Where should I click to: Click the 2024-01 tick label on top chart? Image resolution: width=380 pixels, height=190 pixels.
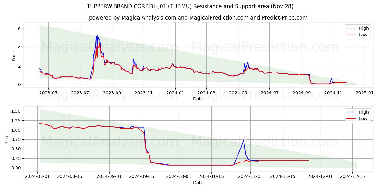click(175, 93)
